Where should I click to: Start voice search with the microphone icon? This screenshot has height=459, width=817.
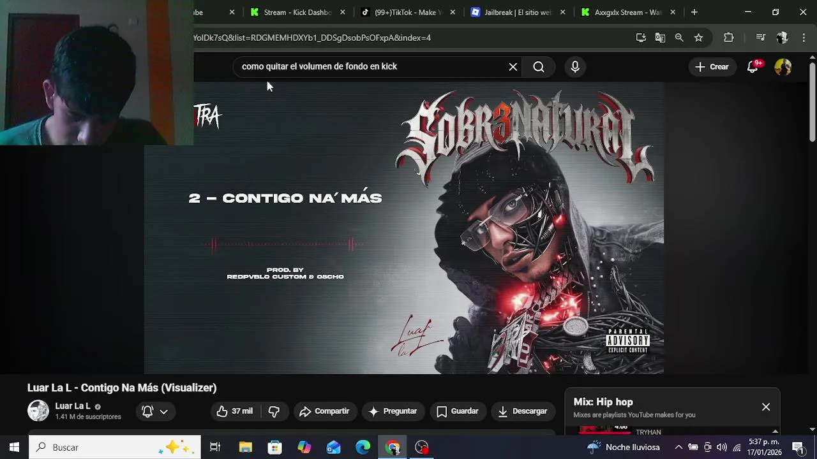575,67
